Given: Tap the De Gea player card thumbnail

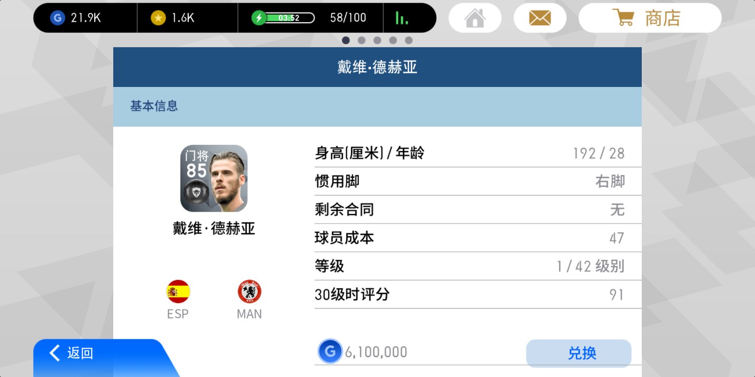Looking at the screenshot, I should point(214,178).
